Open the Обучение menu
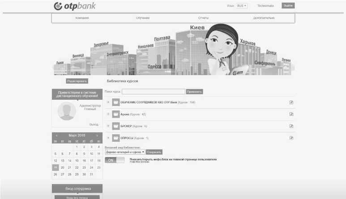This screenshot has width=346, height=199. coord(143,18)
